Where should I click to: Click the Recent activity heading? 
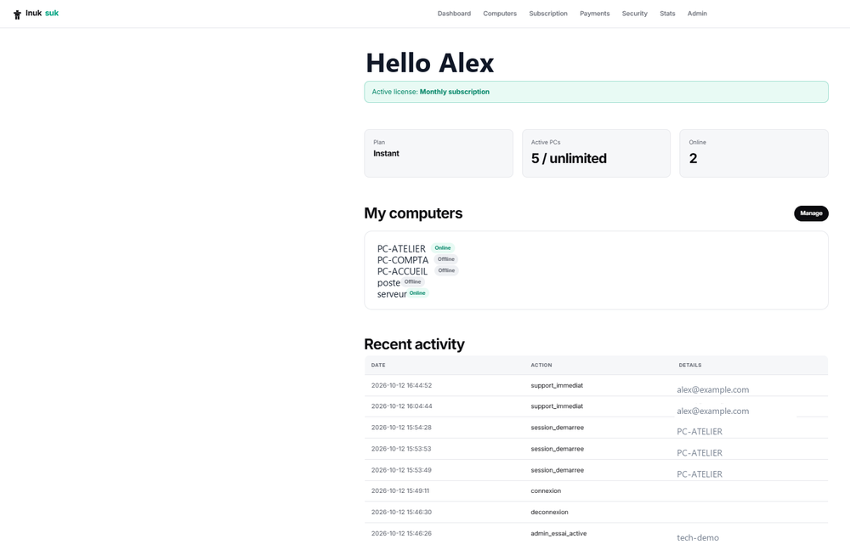pyautogui.click(x=414, y=344)
